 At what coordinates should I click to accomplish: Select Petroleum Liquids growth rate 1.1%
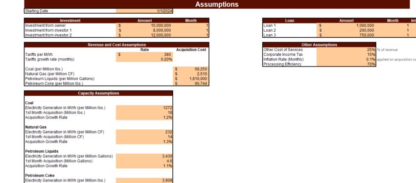[144, 165]
